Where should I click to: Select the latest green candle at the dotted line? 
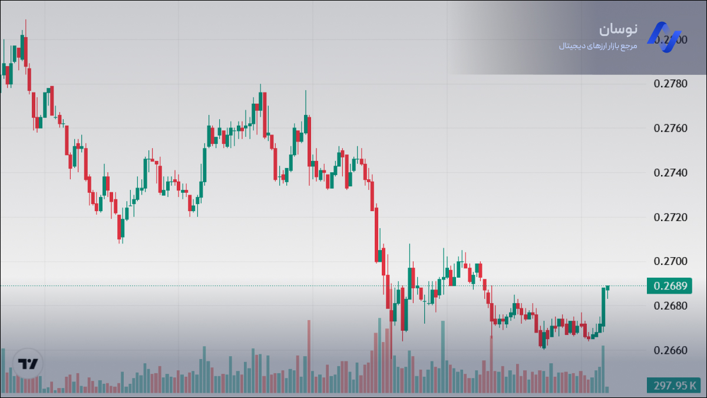(x=607, y=287)
